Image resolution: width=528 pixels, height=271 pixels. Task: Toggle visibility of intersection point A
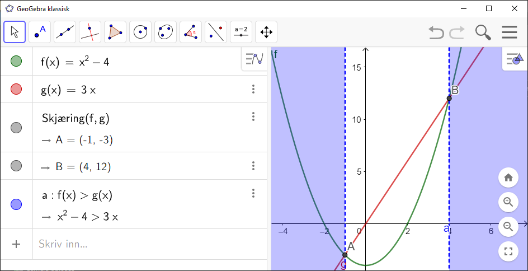(x=16, y=128)
